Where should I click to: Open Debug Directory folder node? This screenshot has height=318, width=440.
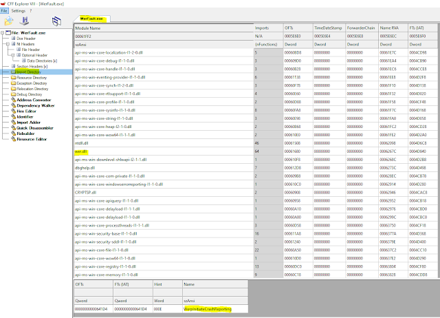point(29,94)
